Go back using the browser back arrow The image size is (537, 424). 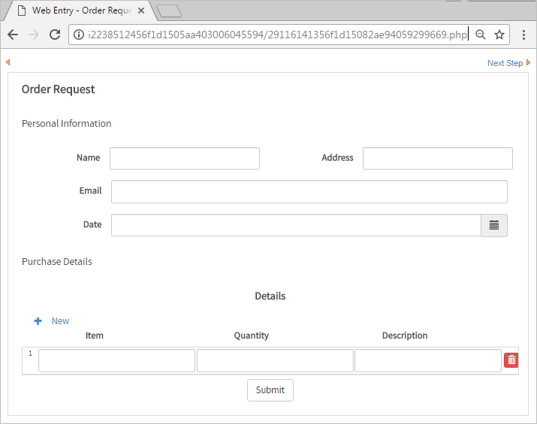tap(13, 35)
